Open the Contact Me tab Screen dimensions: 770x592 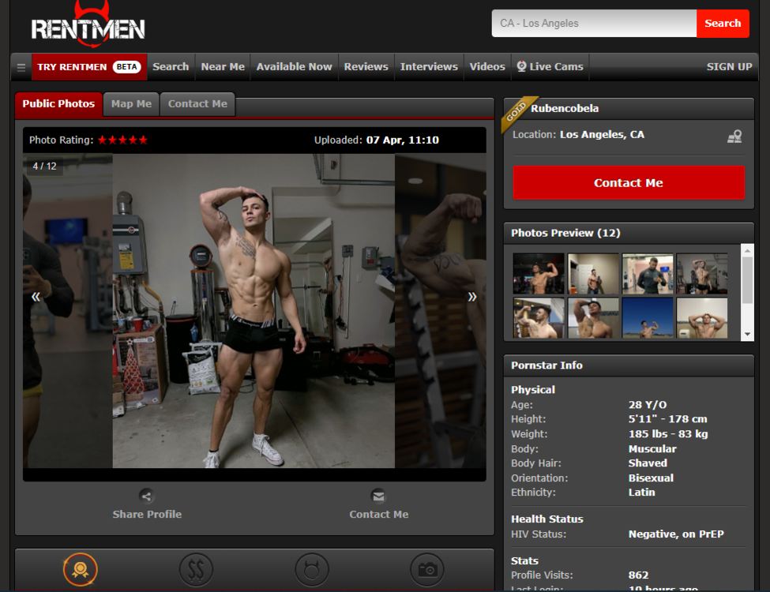(x=197, y=104)
